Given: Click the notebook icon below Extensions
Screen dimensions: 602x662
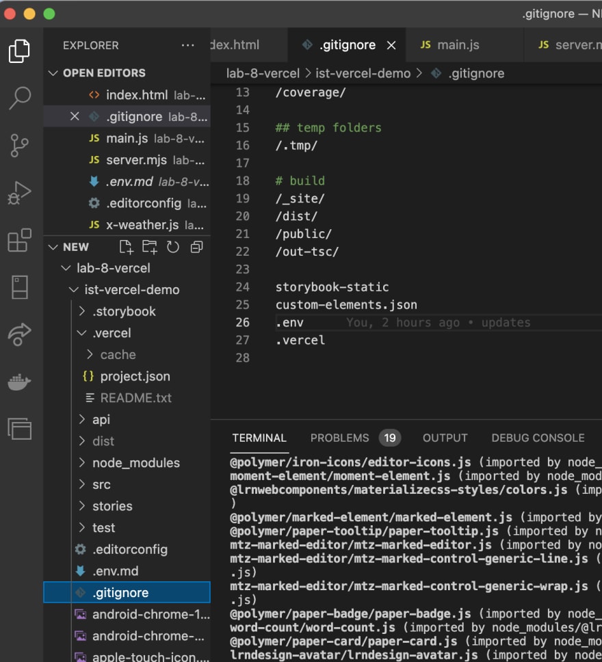Looking at the screenshot, I should click(19, 287).
